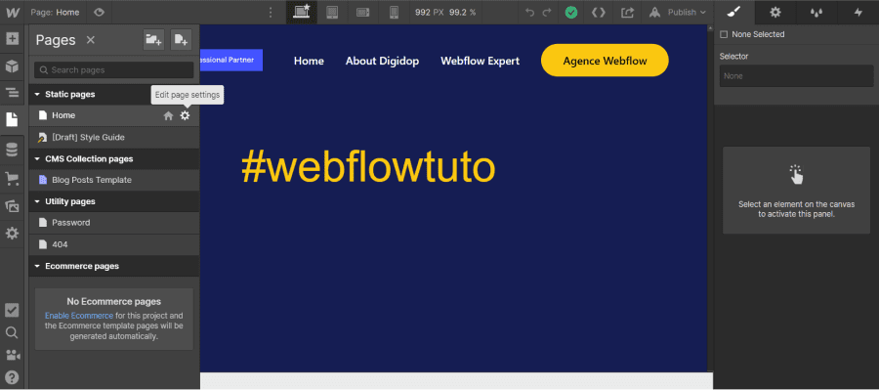Switch to Interactions lightning tab
This screenshot has height=390, width=879.
858,12
